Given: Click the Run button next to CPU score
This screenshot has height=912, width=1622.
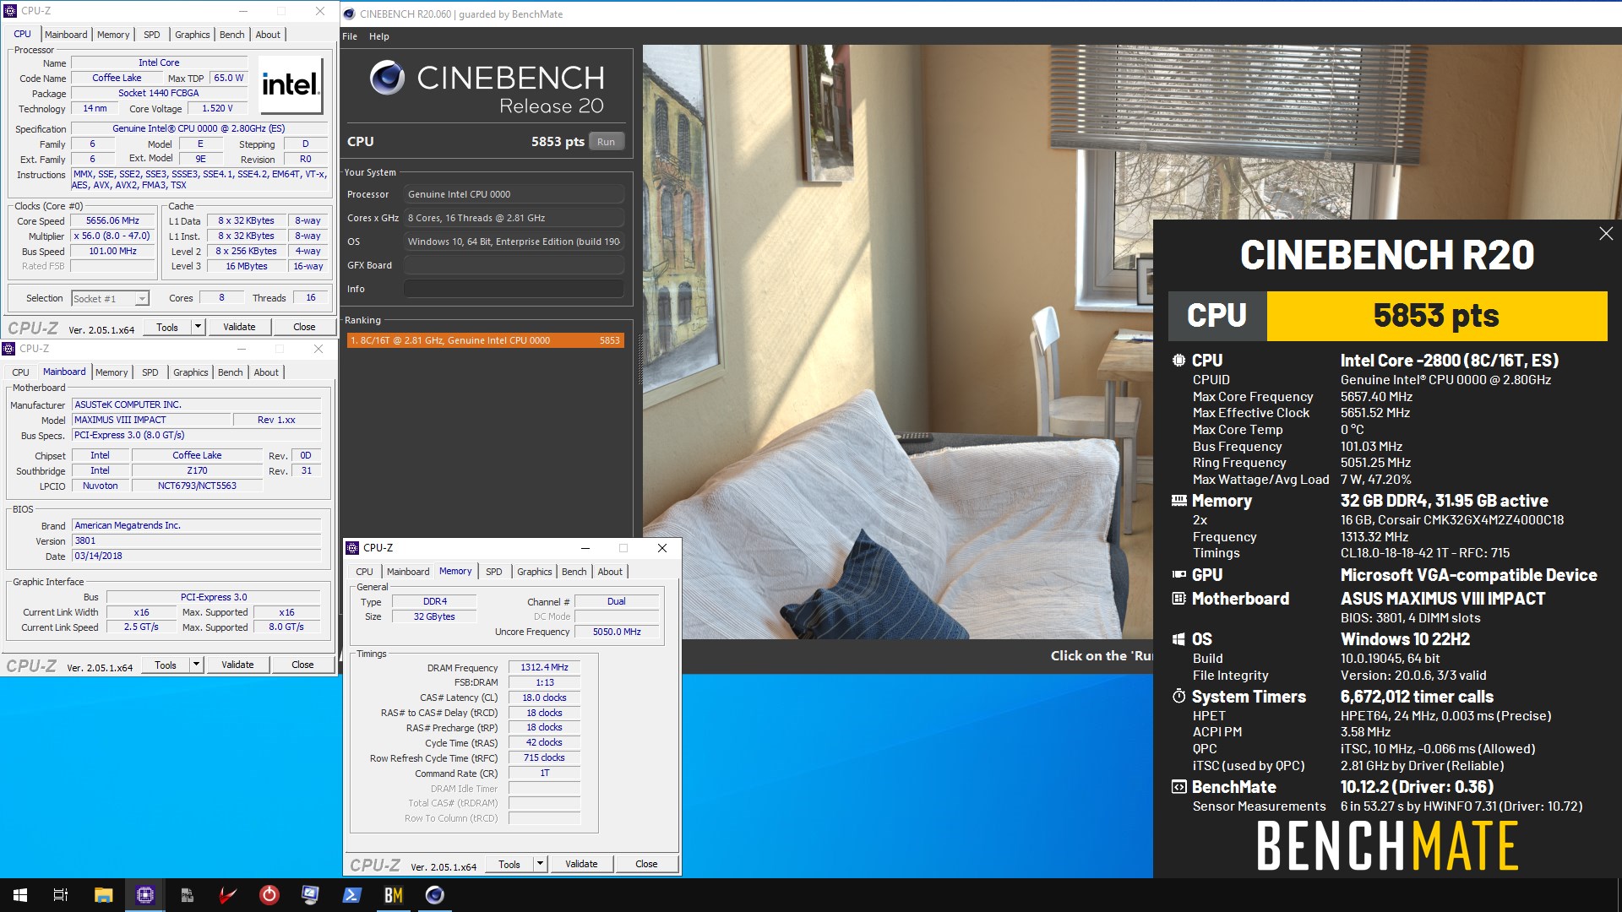Looking at the screenshot, I should click(x=607, y=142).
